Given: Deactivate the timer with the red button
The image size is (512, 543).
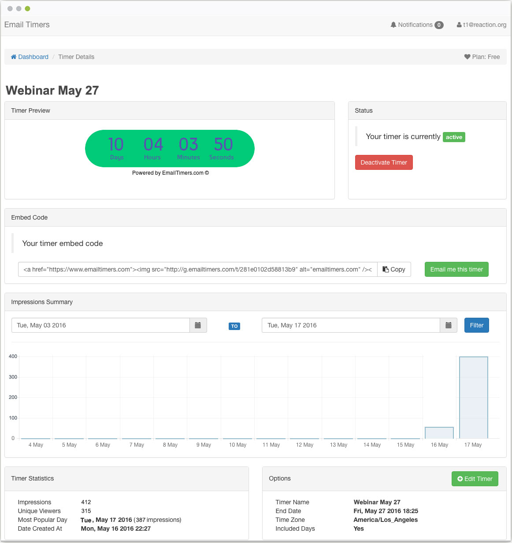Looking at the screenshot, I should coord(384,162).
